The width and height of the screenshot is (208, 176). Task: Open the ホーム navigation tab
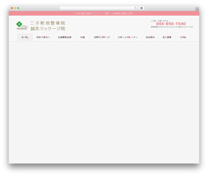25,37
